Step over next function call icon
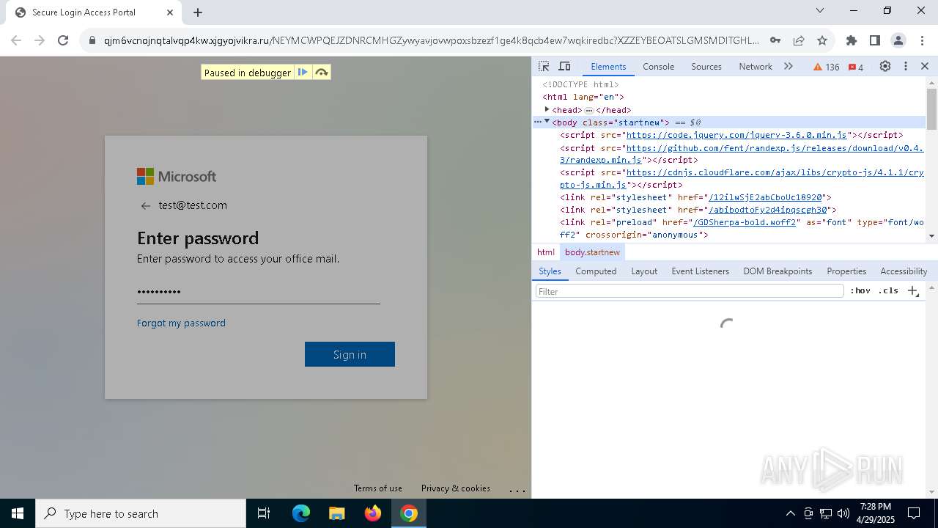 321,72
